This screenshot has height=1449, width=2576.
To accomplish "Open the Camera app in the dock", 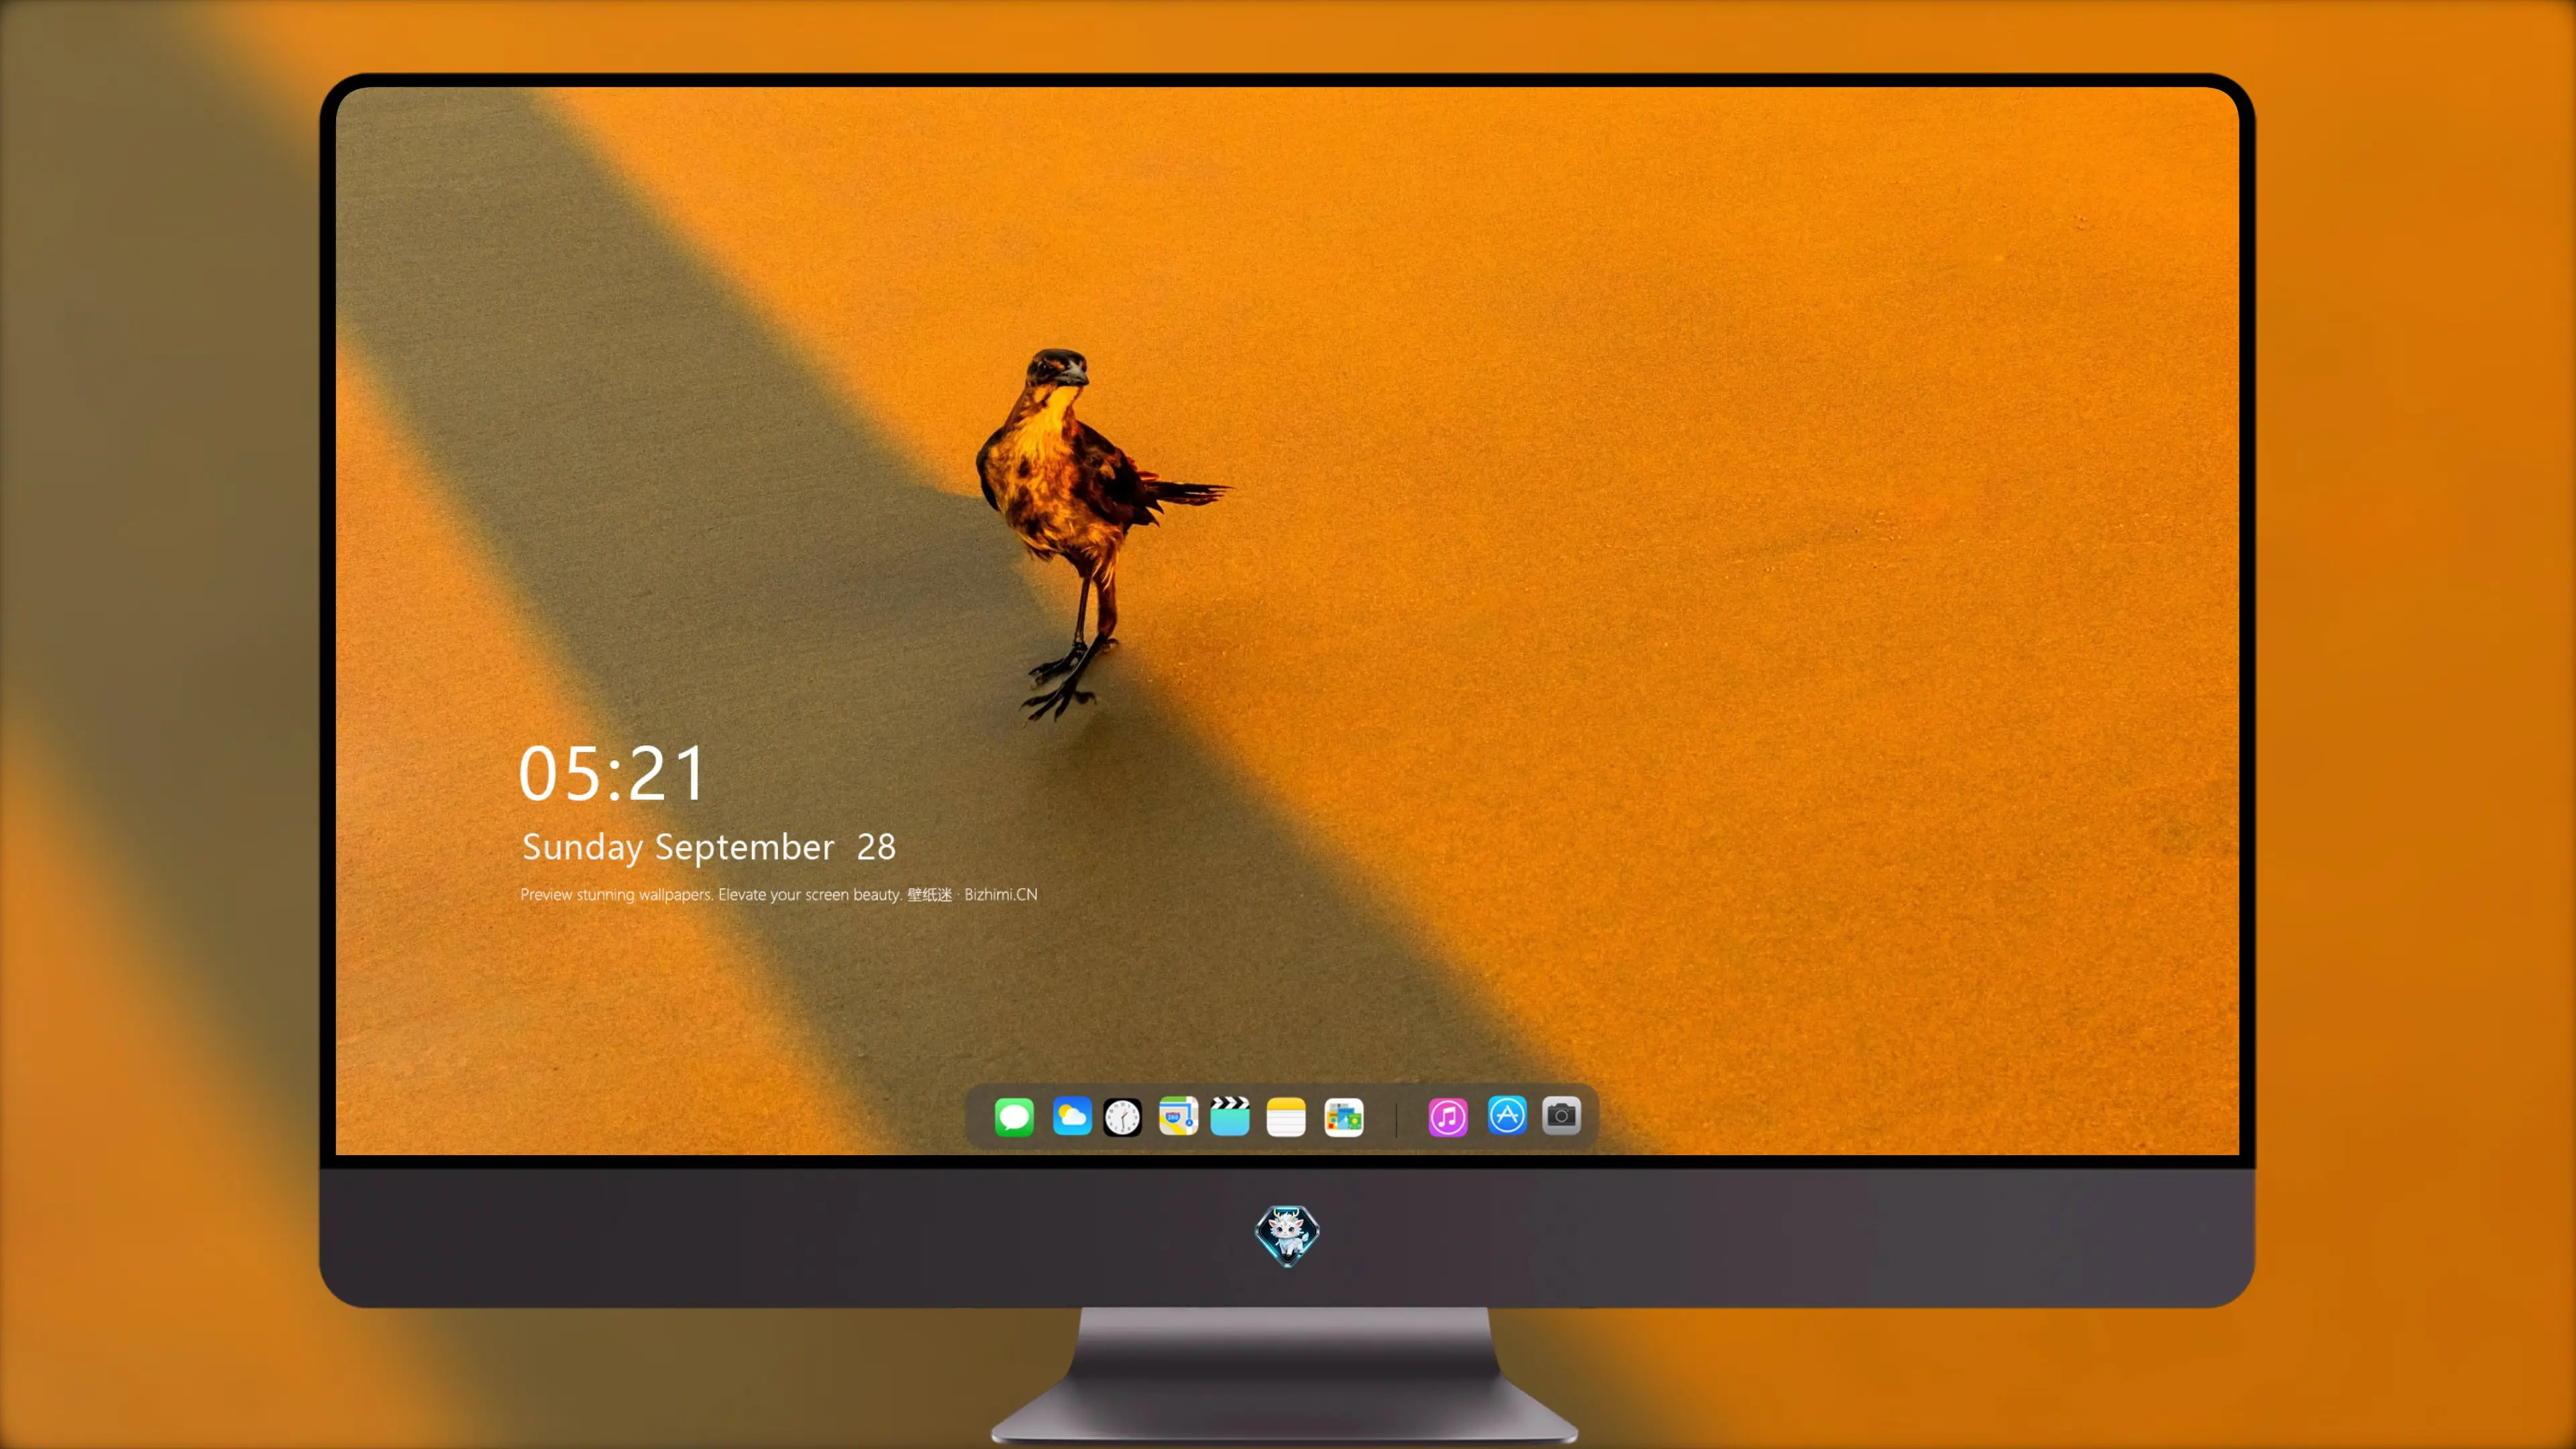I will tap(1561, 1115).
